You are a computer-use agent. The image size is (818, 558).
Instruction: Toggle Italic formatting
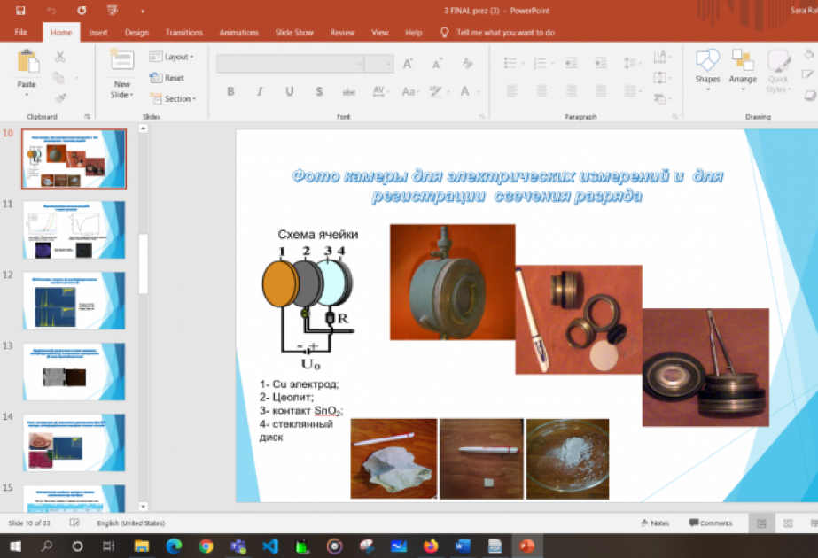point(260,92)
